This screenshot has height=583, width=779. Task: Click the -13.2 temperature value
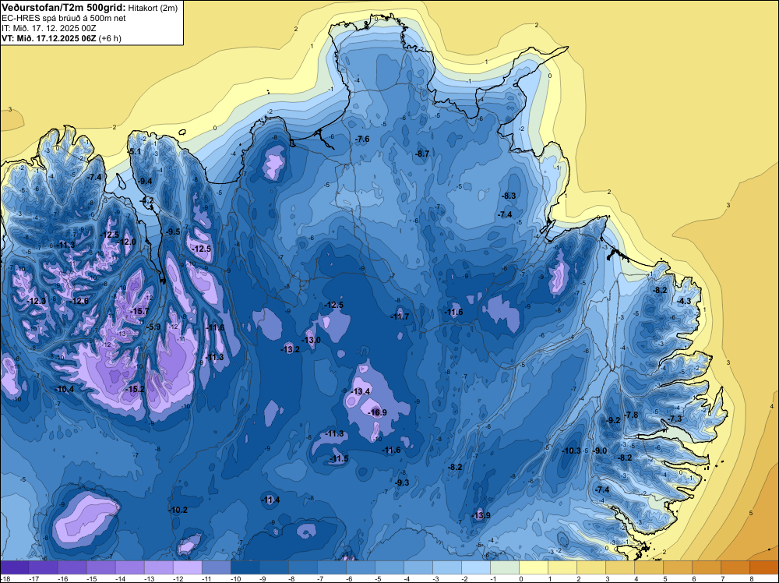[291, 349]
